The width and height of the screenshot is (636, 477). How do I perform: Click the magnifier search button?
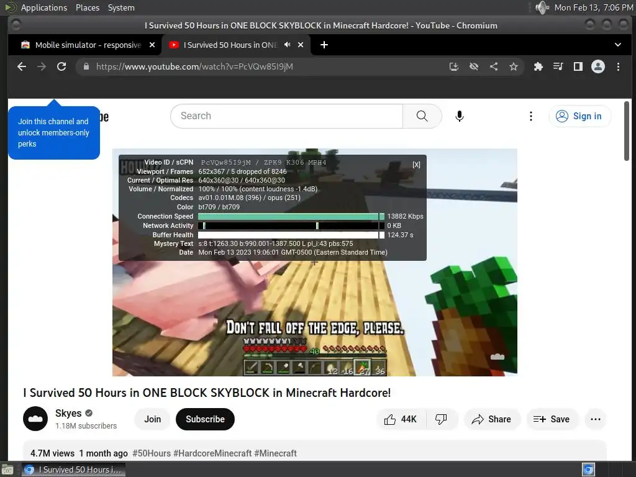(422, 116)
